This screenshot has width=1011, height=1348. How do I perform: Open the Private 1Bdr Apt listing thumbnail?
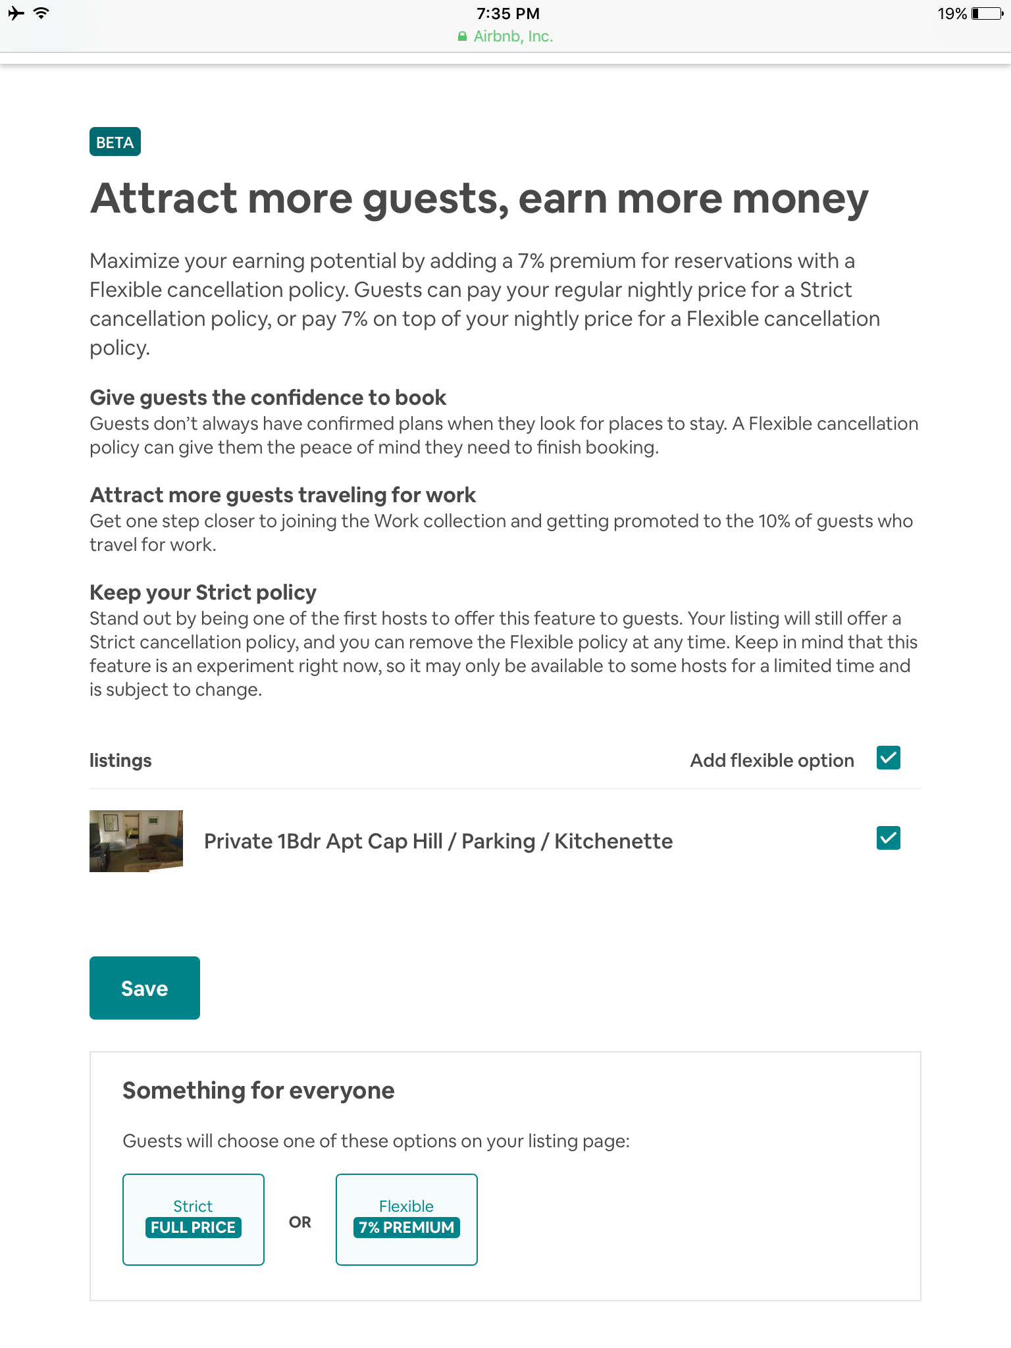click(x=136, y=841)
